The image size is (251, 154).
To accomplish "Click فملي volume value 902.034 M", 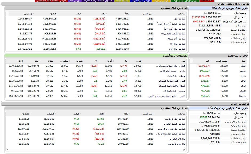I will 33,66.
